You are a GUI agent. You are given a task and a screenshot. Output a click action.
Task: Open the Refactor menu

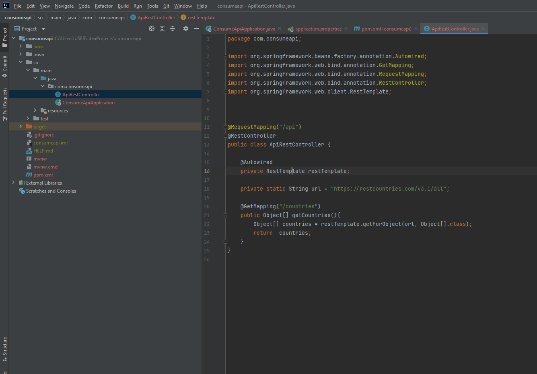[103, 6]
